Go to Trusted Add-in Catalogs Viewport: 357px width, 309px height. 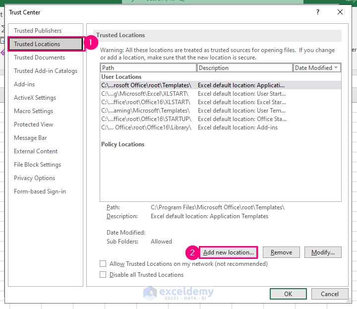coord(46,71)
